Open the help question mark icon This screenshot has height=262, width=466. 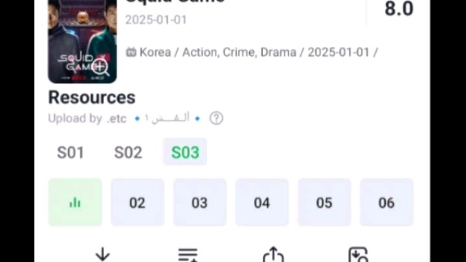pyautogui.click(x=216, y=118)
